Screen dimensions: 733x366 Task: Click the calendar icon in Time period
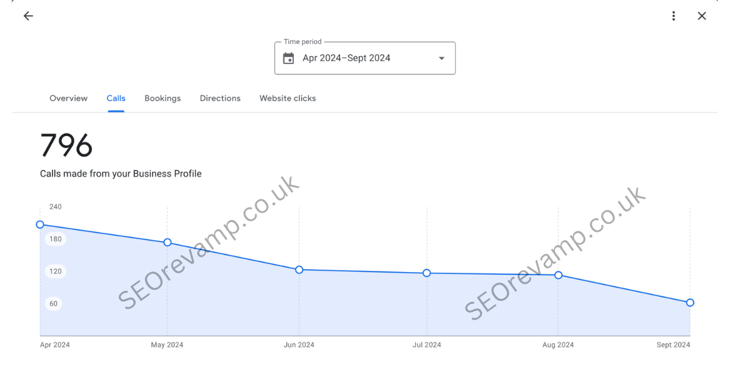click(x=289, y=59)
